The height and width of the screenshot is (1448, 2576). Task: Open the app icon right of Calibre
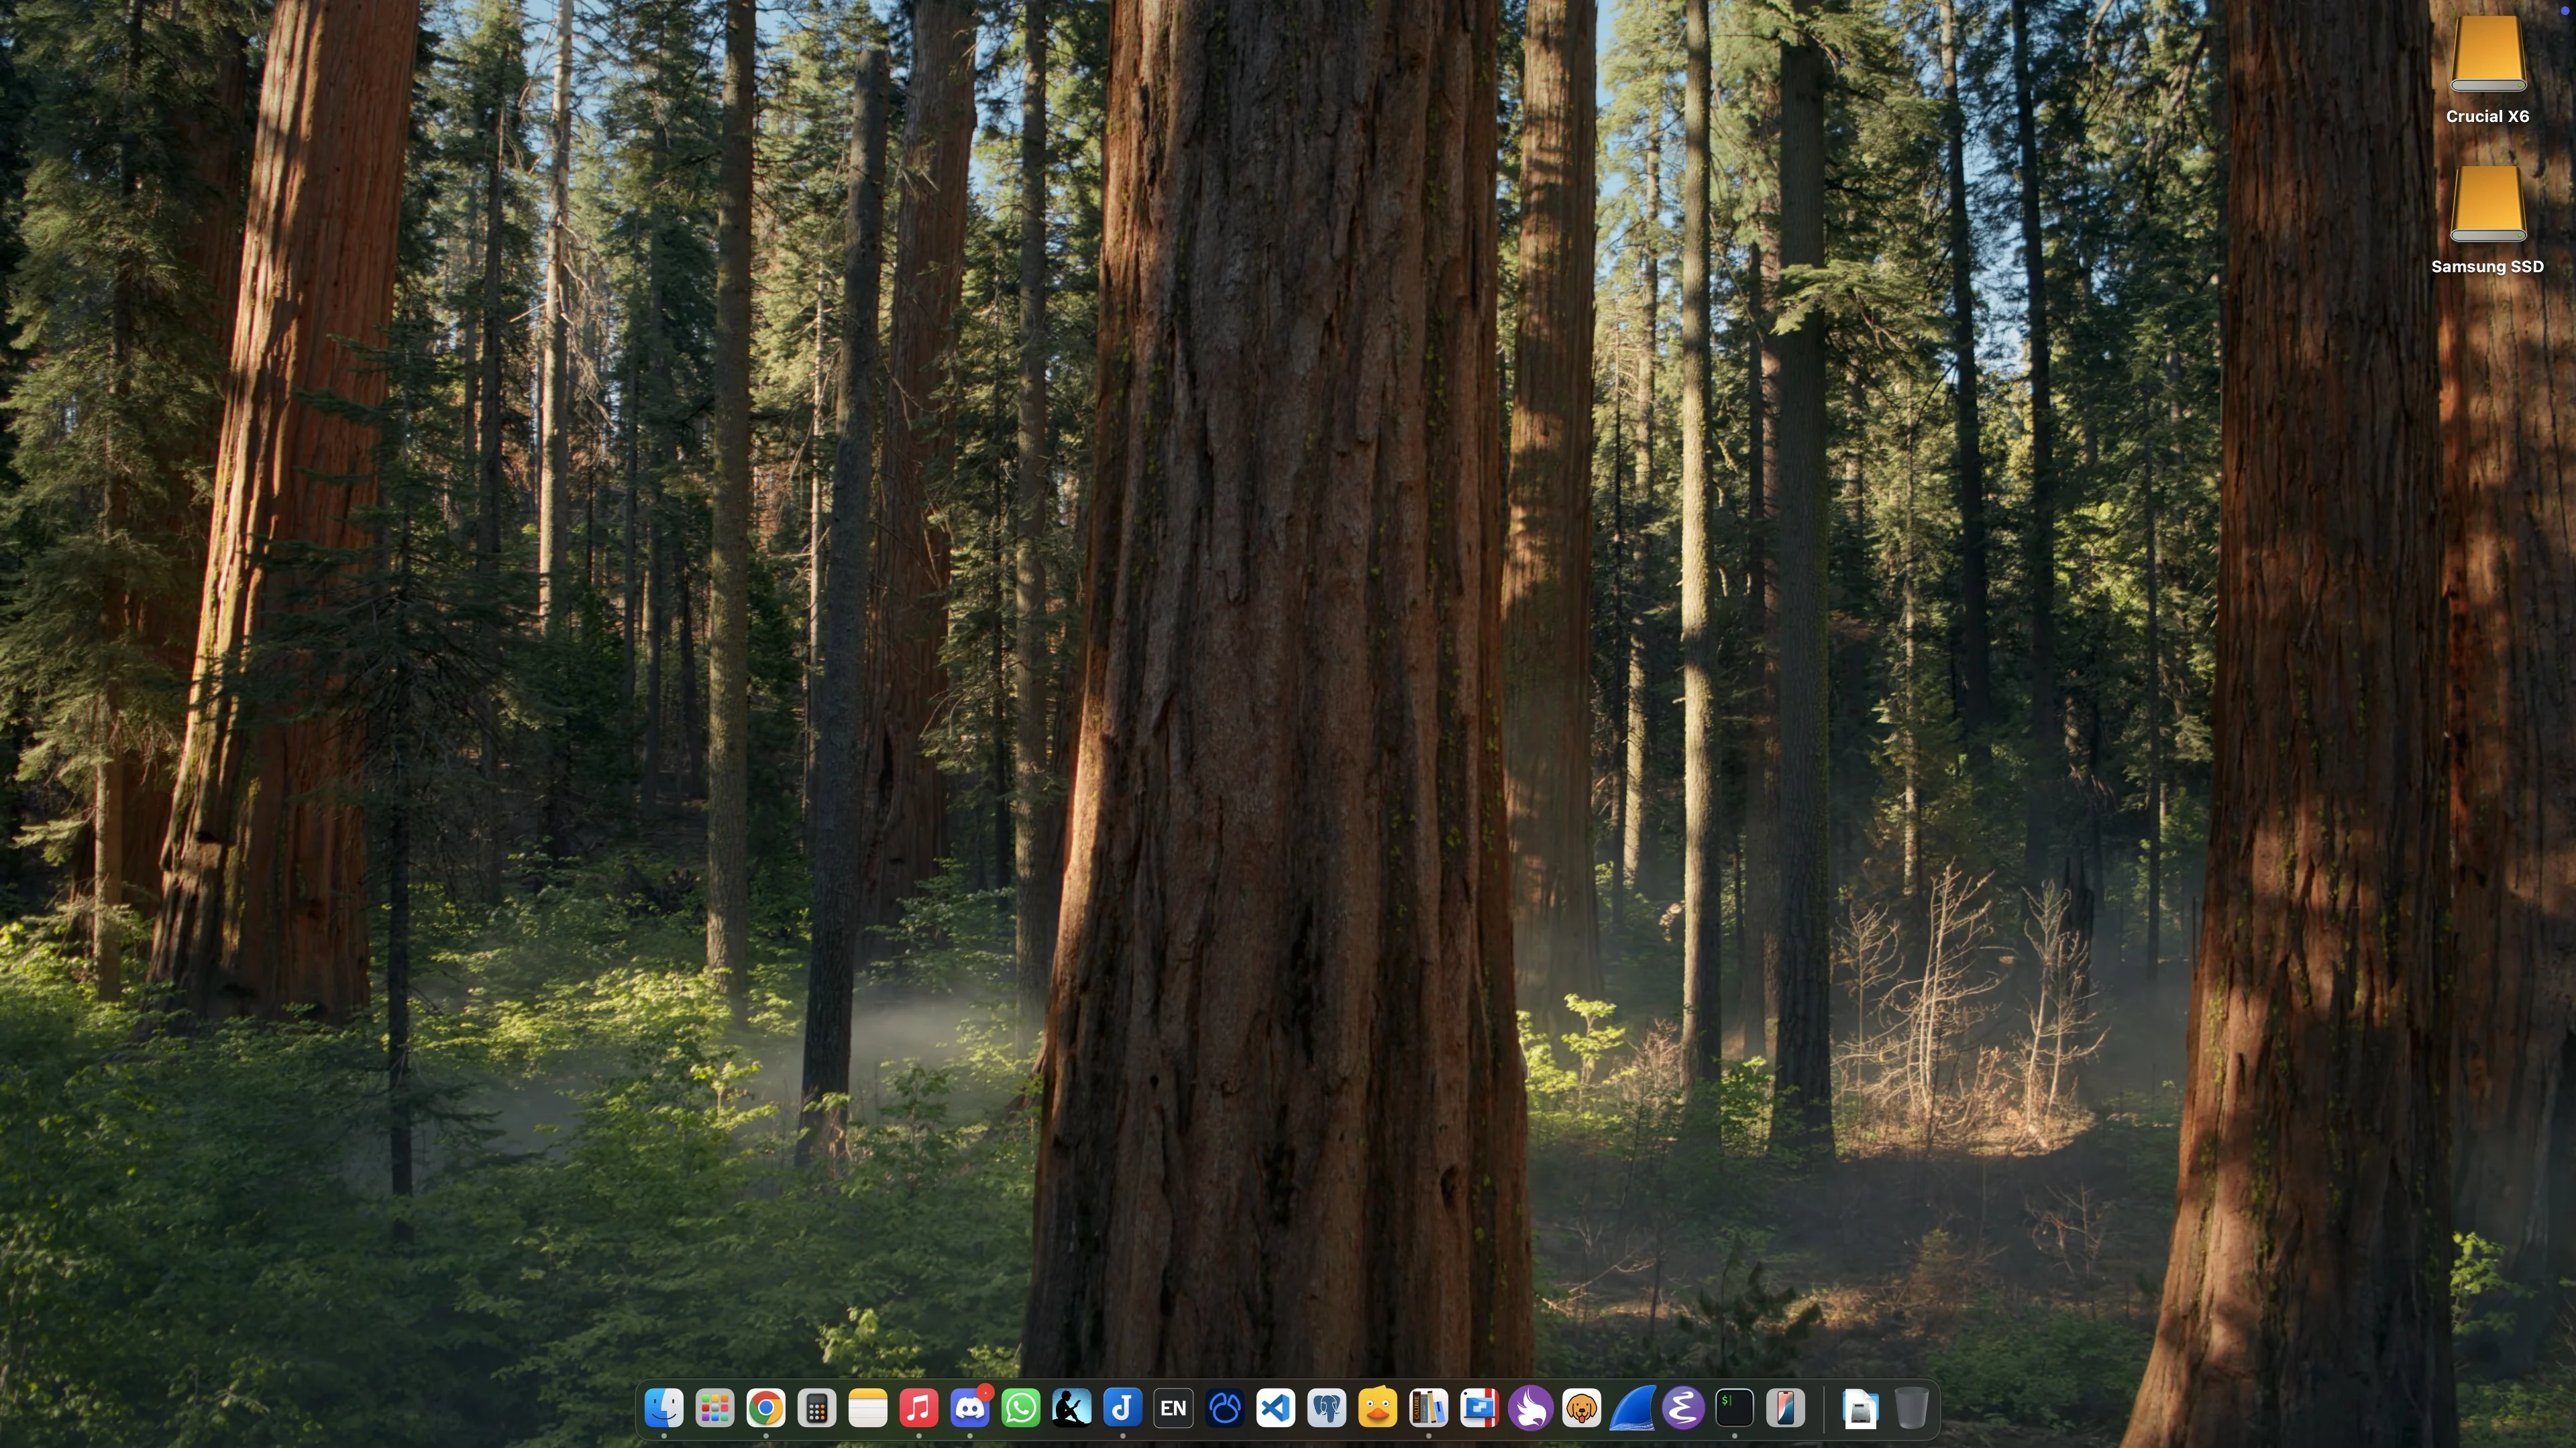pyautogui.click(x=1480, y=1409)
